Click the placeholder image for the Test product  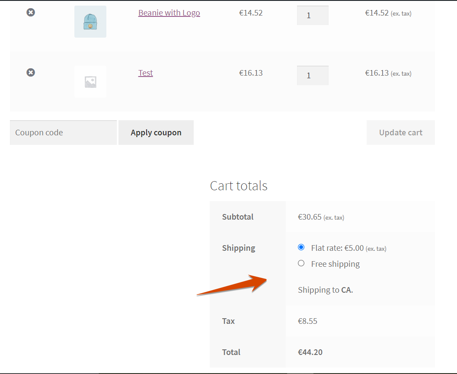(x=90, y=81)
